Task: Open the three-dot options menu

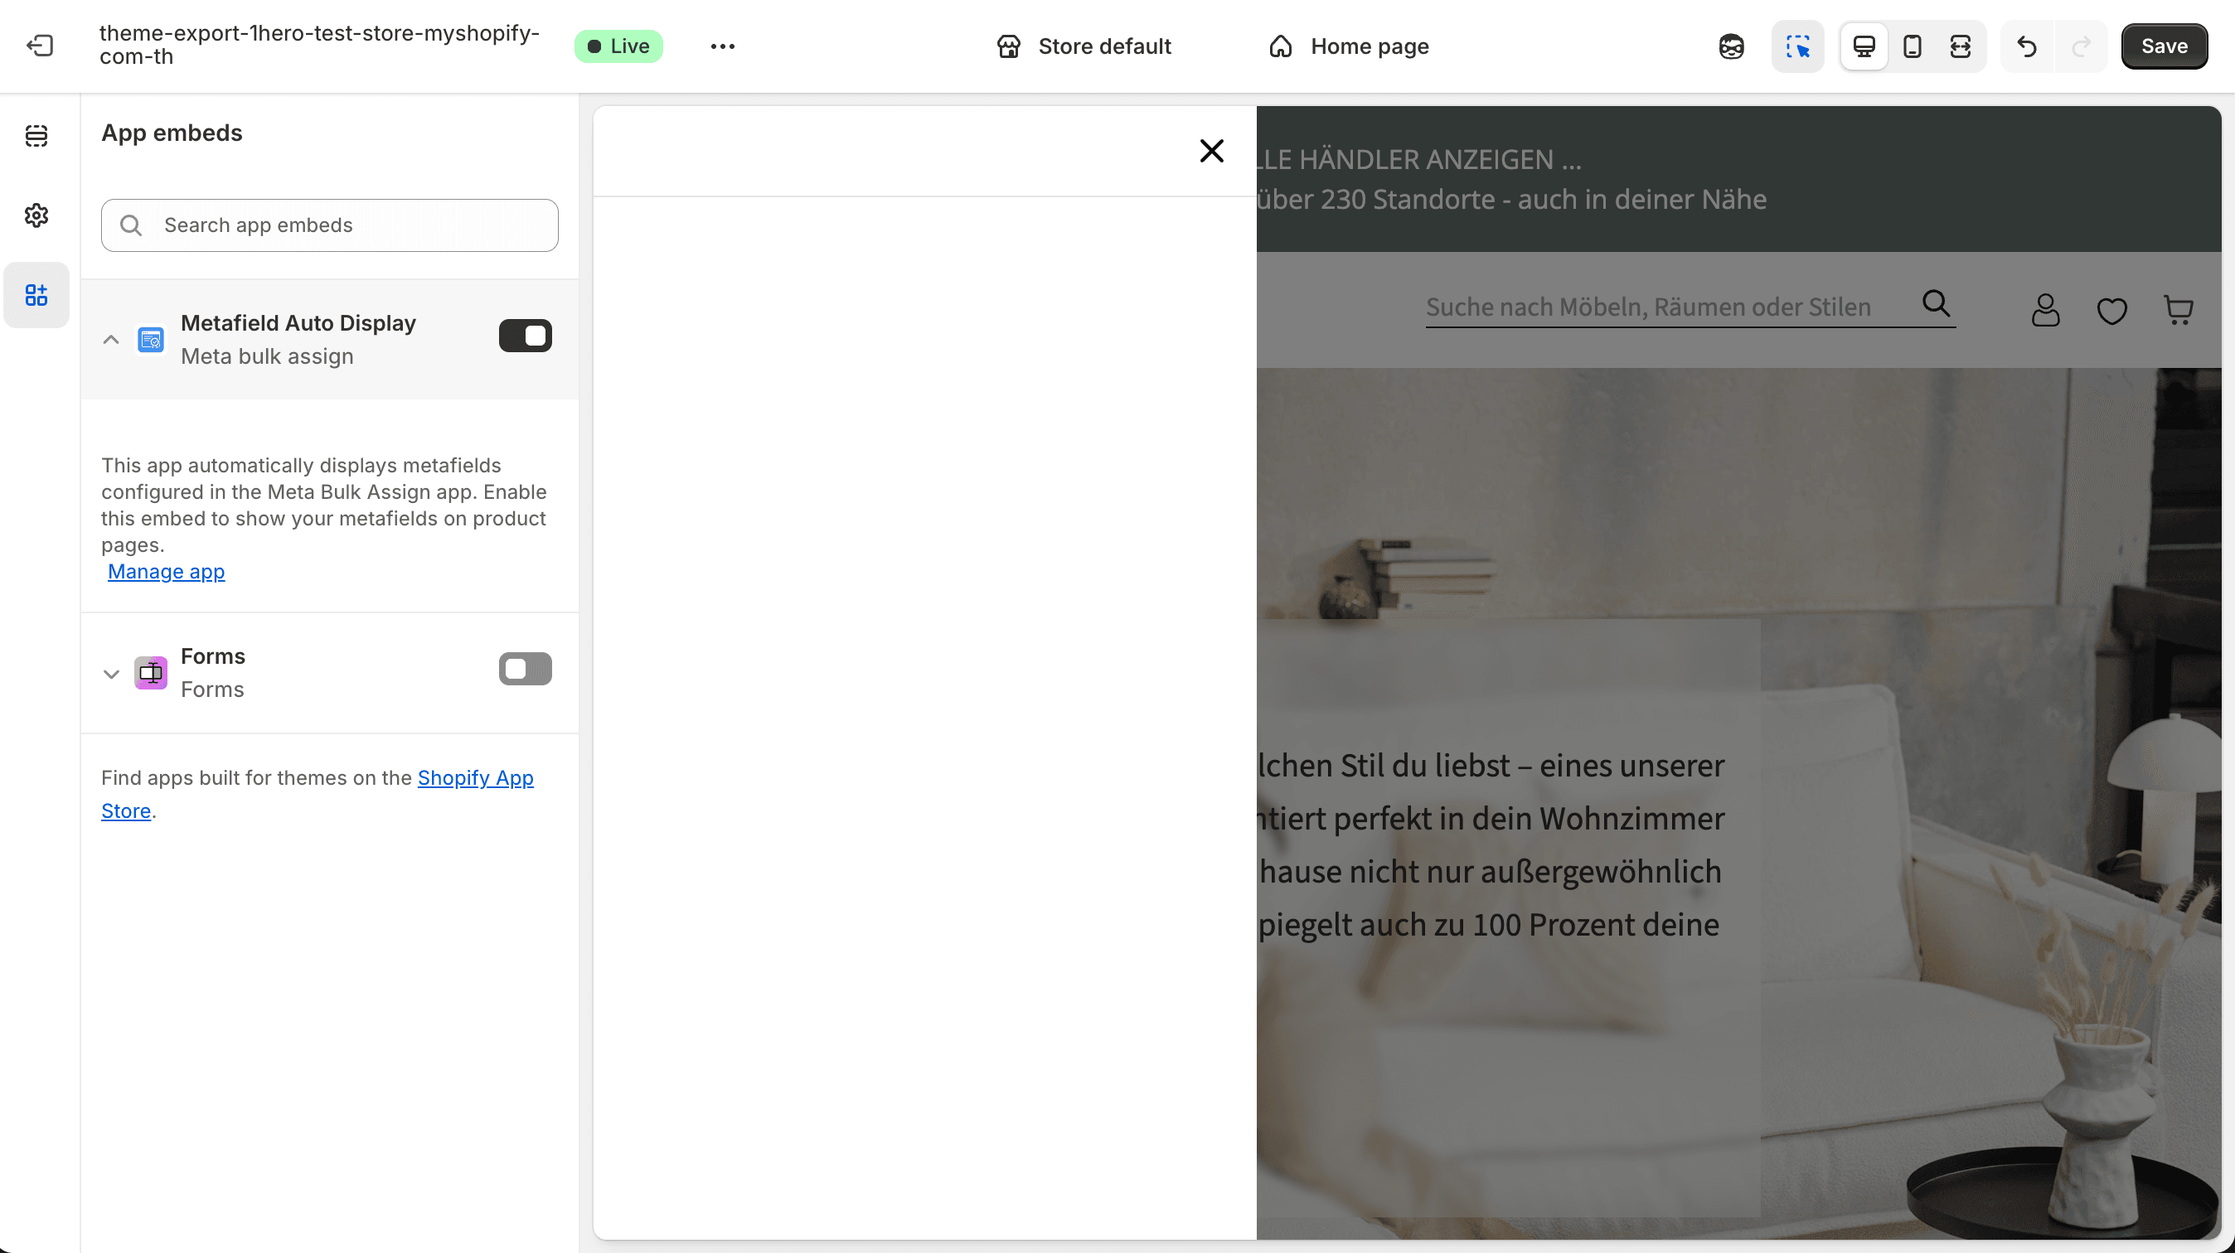Action: [722, 46]
